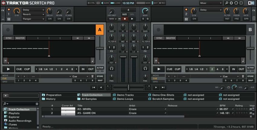257x130 pixels.
Task: Toggle the FX unit 1 Delay ON button
Action: (x=50, y=19)
